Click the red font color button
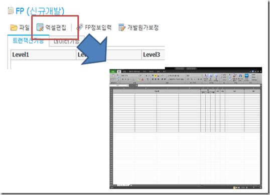This screenshot has height=195, width=270. coord(143,79)
